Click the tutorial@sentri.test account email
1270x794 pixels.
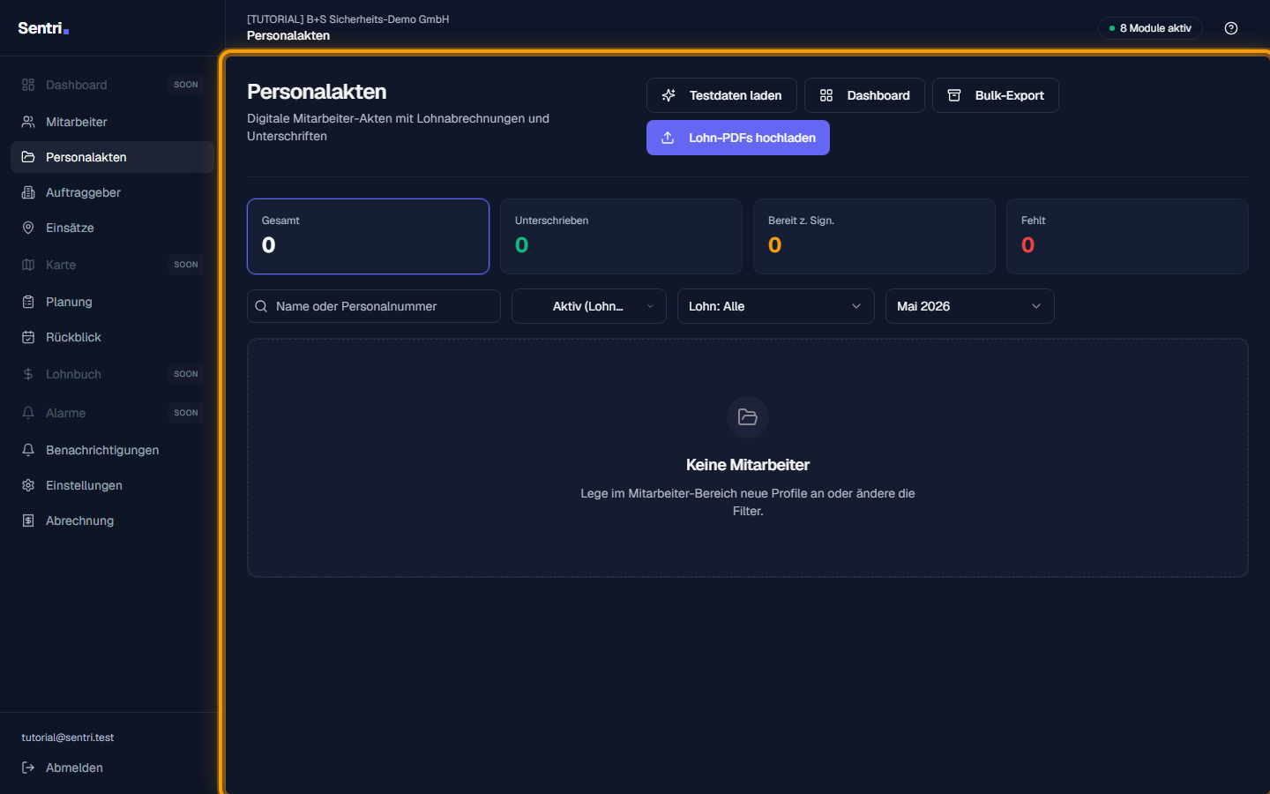point(68,738)
